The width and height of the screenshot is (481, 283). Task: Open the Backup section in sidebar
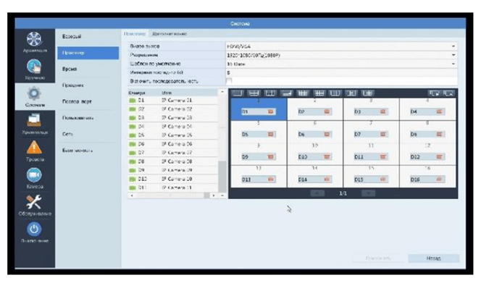click(34, 42)
